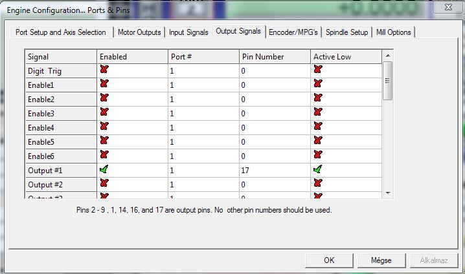Disable the green Output #1 Enabled check
The image size is (465, 274).
tap(104, 170)
